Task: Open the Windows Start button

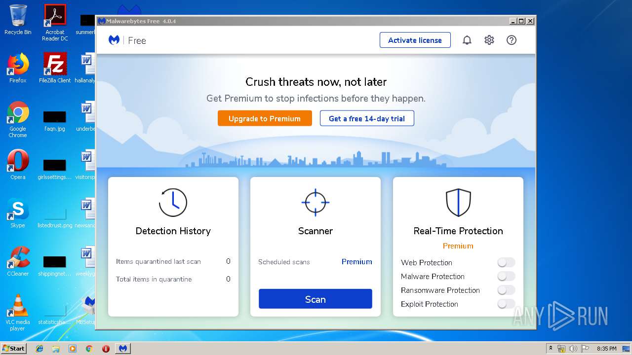Action: [14, 348]
